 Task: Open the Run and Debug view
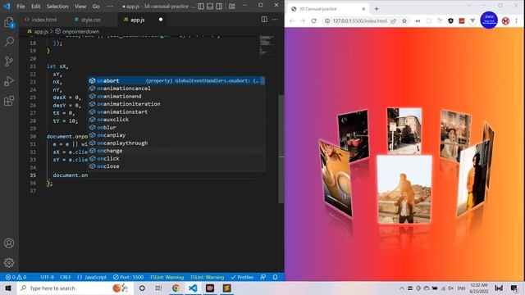click(9, 81)
